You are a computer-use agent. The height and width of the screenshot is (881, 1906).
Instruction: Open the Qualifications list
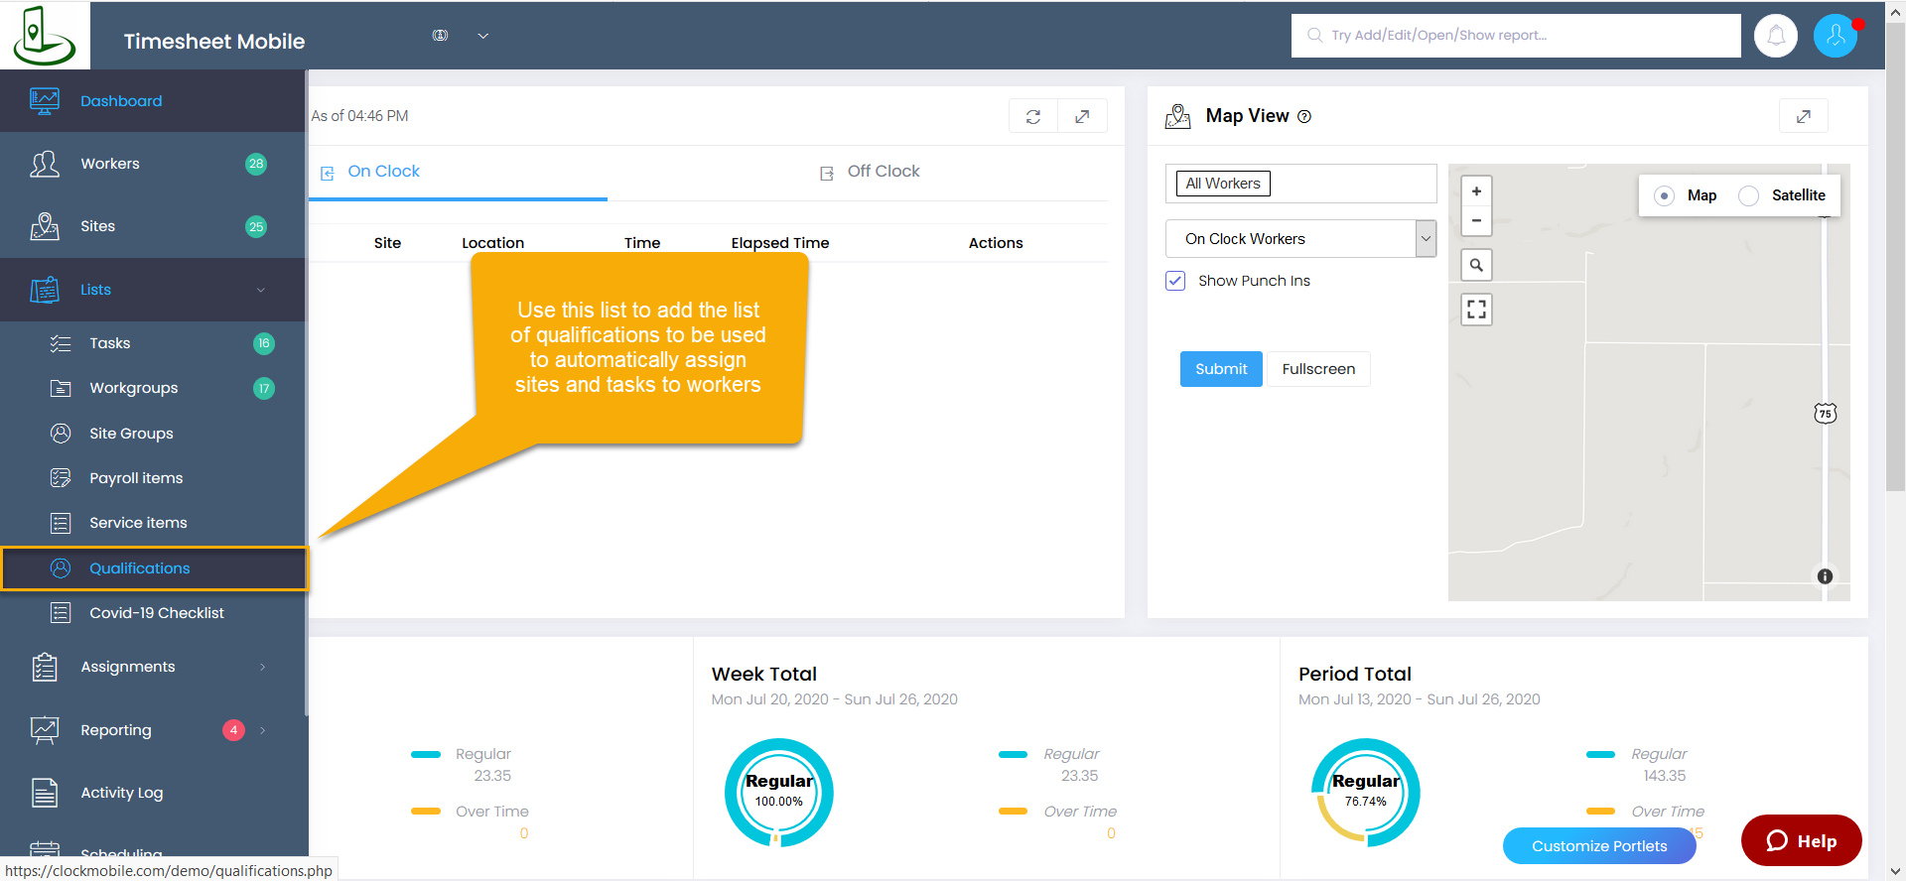pos(154,568)
